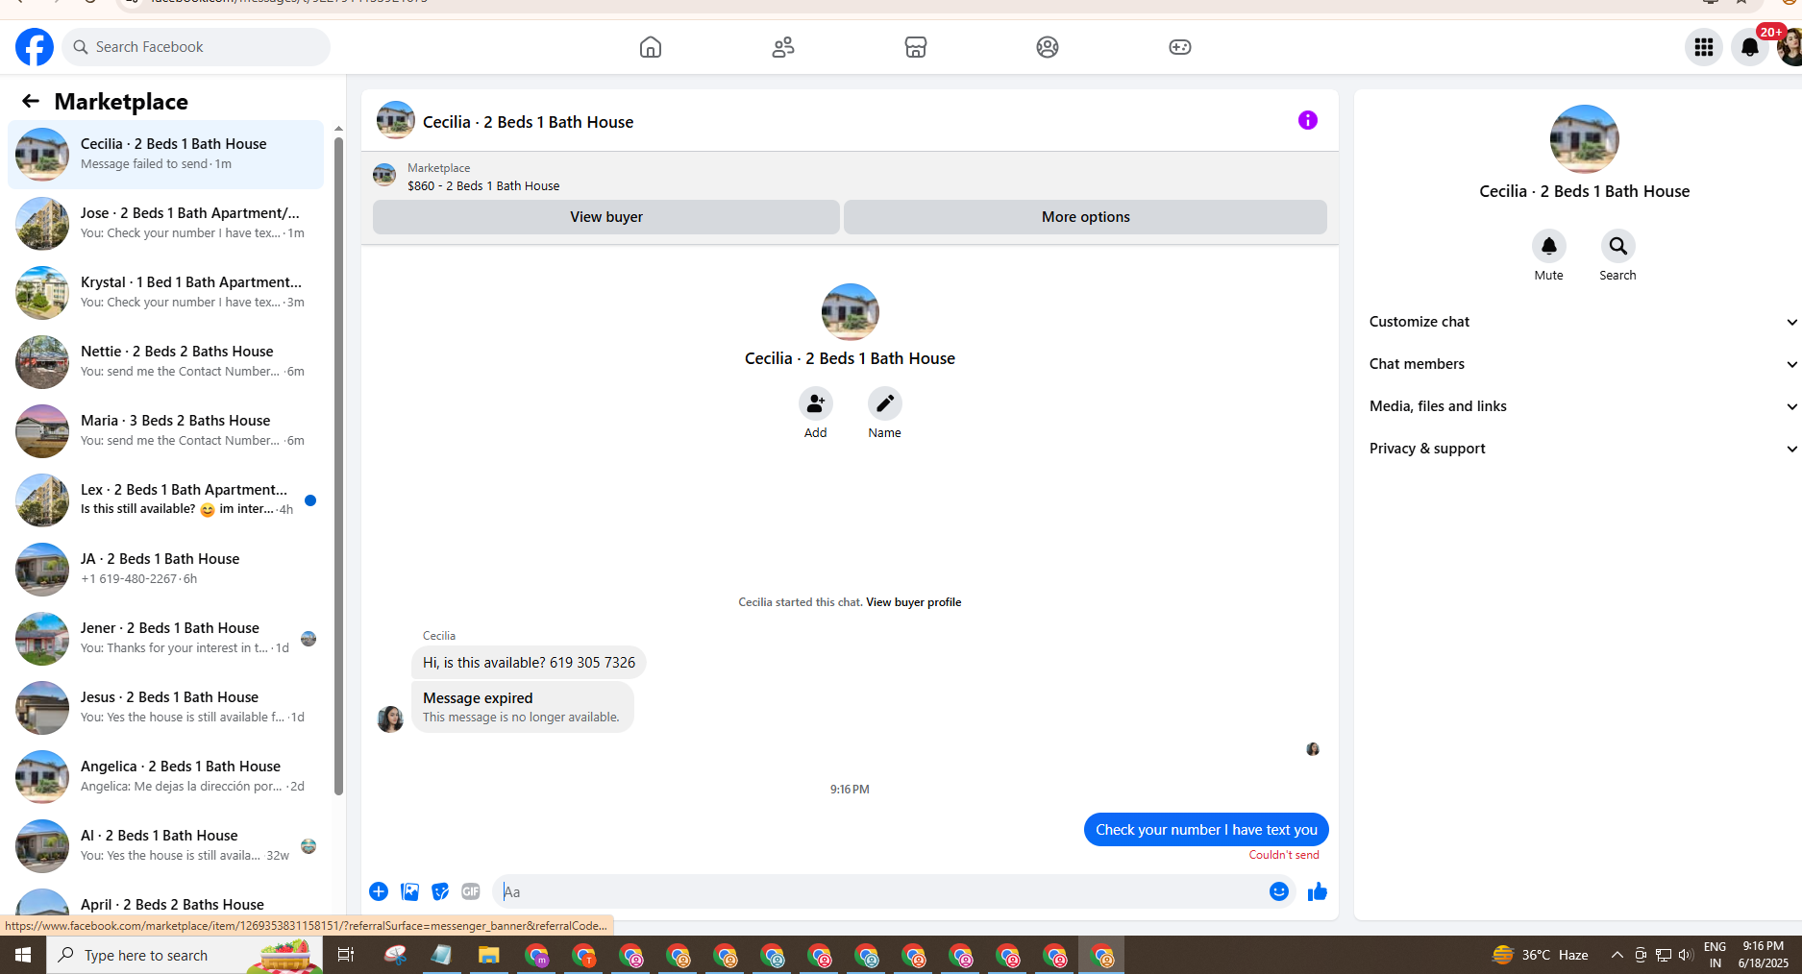Expand Media, files and links section

[x=1582, y=406]
